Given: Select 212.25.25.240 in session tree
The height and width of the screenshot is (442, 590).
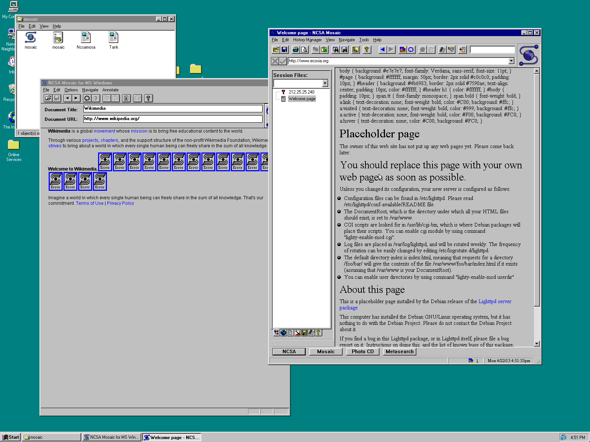Looking at the screenshot, I should pos(301,92).
